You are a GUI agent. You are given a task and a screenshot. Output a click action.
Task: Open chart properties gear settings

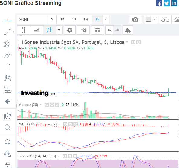pos(70,30)
